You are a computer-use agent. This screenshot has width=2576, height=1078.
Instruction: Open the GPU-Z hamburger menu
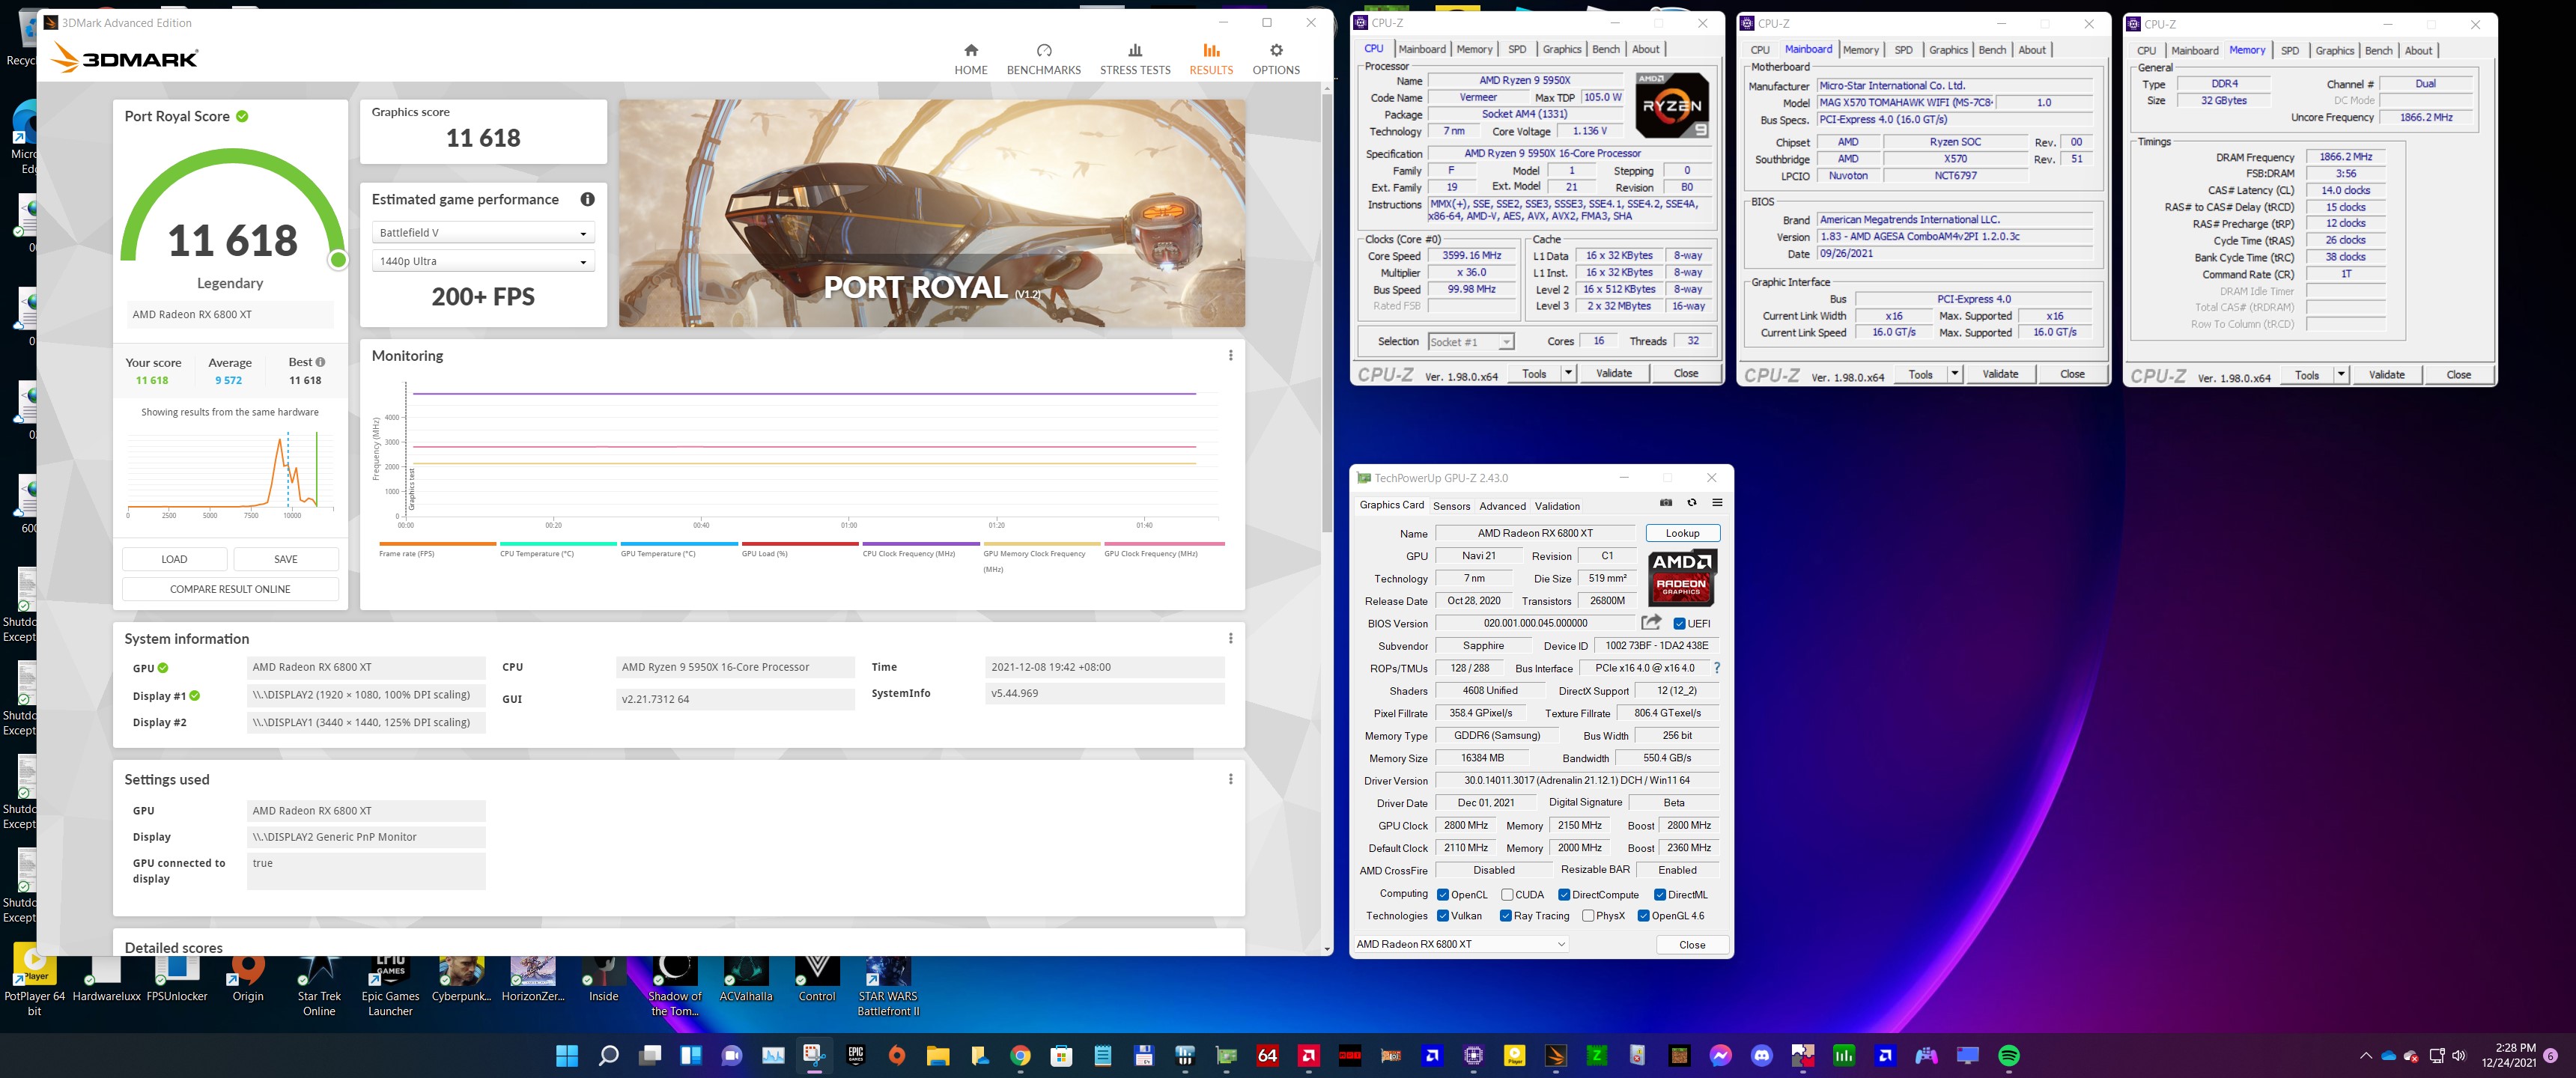click(1717, 503)
